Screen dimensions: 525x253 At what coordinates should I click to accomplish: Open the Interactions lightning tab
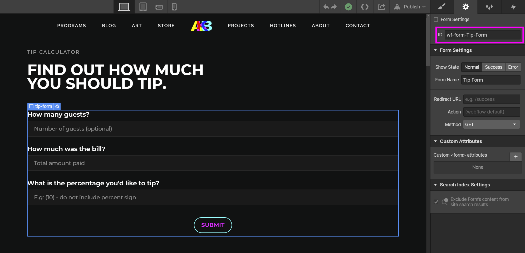[513, 7]
